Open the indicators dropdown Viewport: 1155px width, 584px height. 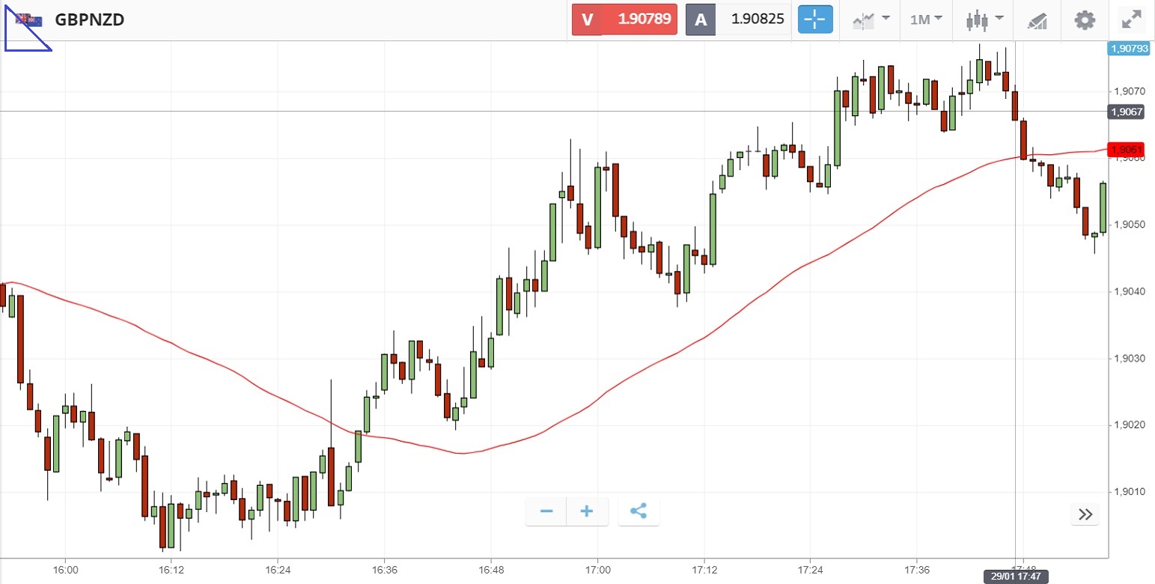pyautogui.click(x=871, y=19)
